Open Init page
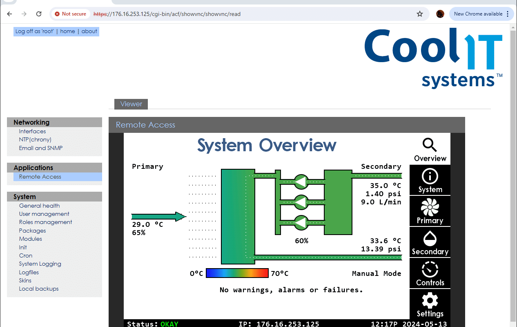Viewport: 517px width, 327px height. point(23,247)
